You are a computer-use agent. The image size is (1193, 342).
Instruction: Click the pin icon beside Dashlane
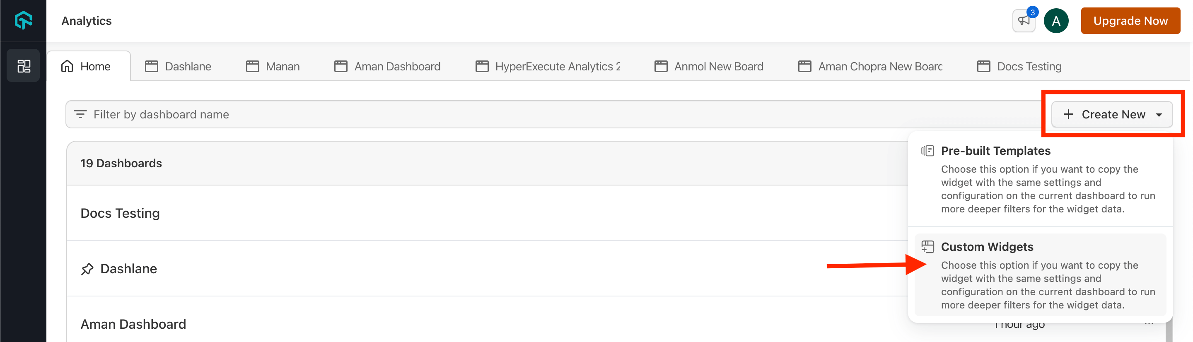coord(87,269)
